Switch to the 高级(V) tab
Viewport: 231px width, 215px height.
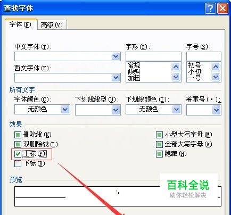(52, 25)
